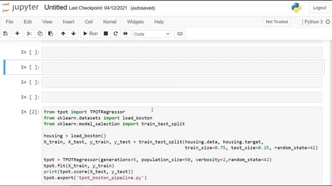Click the Logout button
This screenshot has width=332, height=186.
pos(320,8)
